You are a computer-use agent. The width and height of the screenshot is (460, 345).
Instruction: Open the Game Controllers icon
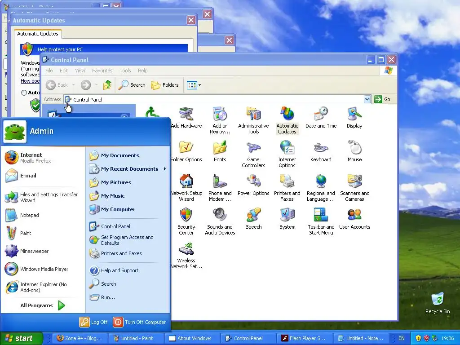tap(253, 155)
